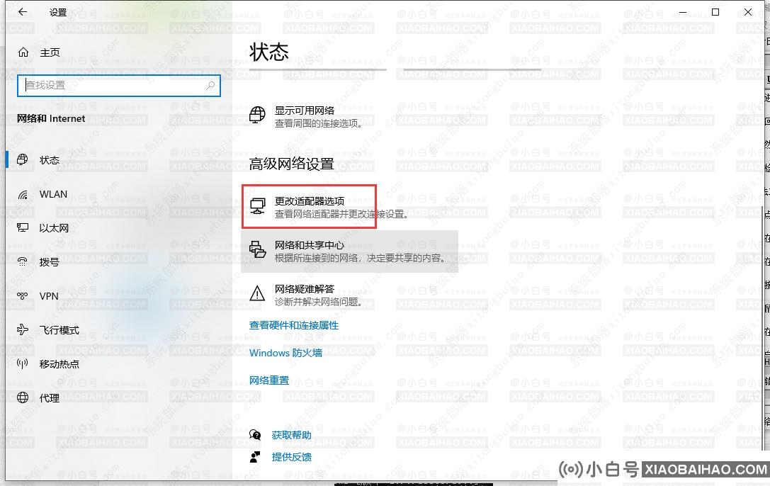Click the Ethernet (以太网) monitor icon
The width and height of the screenshot is (770, 486).
(23, 228)
